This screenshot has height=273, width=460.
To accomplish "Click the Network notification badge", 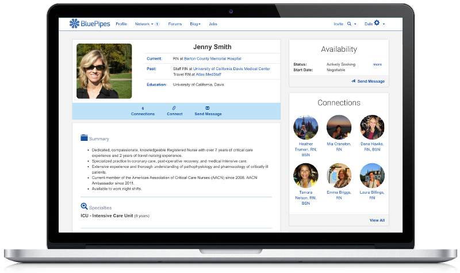I will click(157, 24).
